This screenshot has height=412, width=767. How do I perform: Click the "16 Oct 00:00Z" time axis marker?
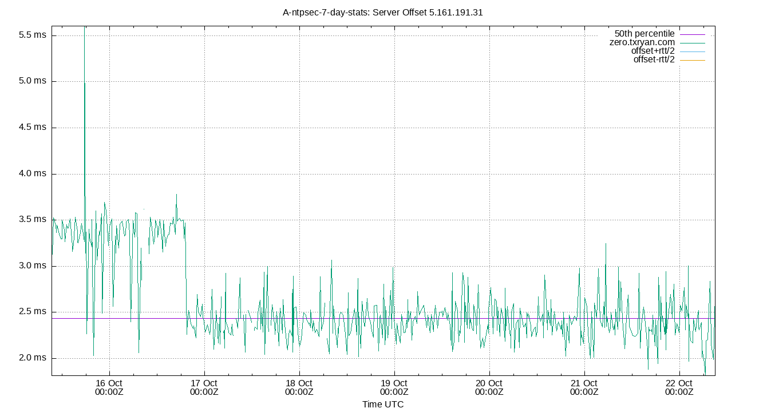point(109,387)
